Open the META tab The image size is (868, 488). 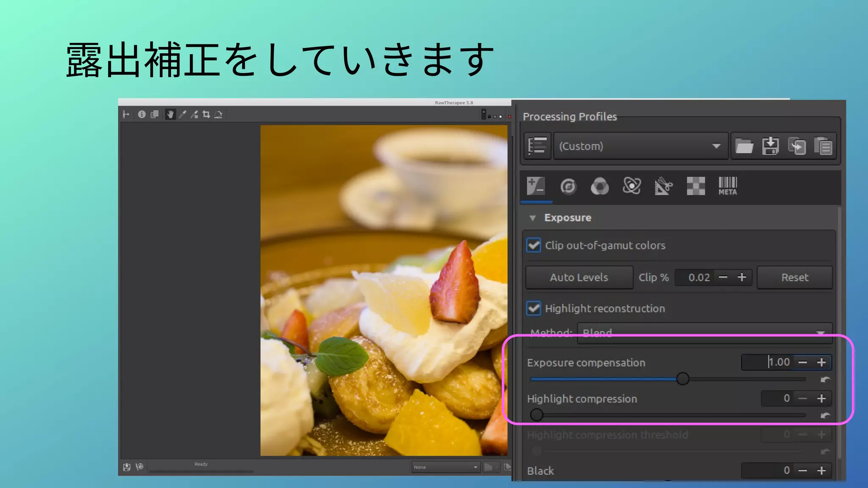[x=728, y=186]
